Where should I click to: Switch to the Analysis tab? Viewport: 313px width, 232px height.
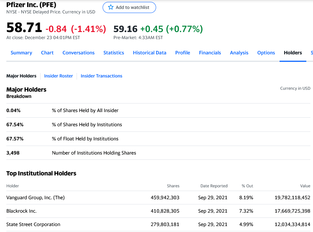pos(239,53)
